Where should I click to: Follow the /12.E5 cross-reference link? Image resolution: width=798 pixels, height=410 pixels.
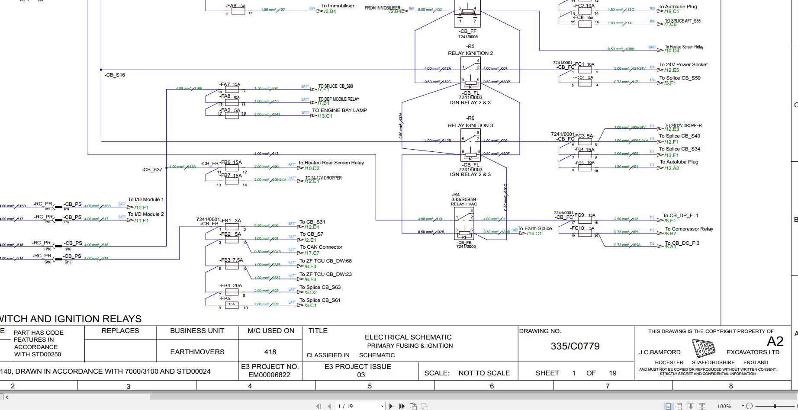pos(672,70)
